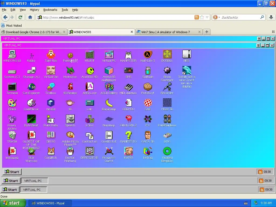
Task: Launch the Potato.yt icon
Action: (x=148, y=88)
